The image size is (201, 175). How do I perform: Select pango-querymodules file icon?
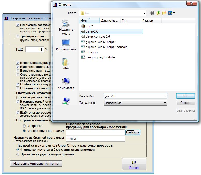point(83,57)
